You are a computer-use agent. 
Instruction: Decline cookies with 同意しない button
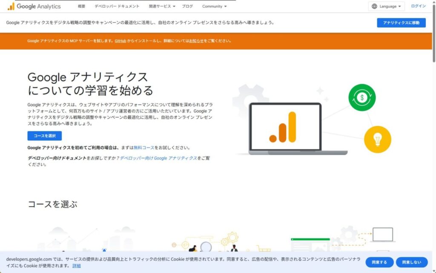(x=411, y=262)
